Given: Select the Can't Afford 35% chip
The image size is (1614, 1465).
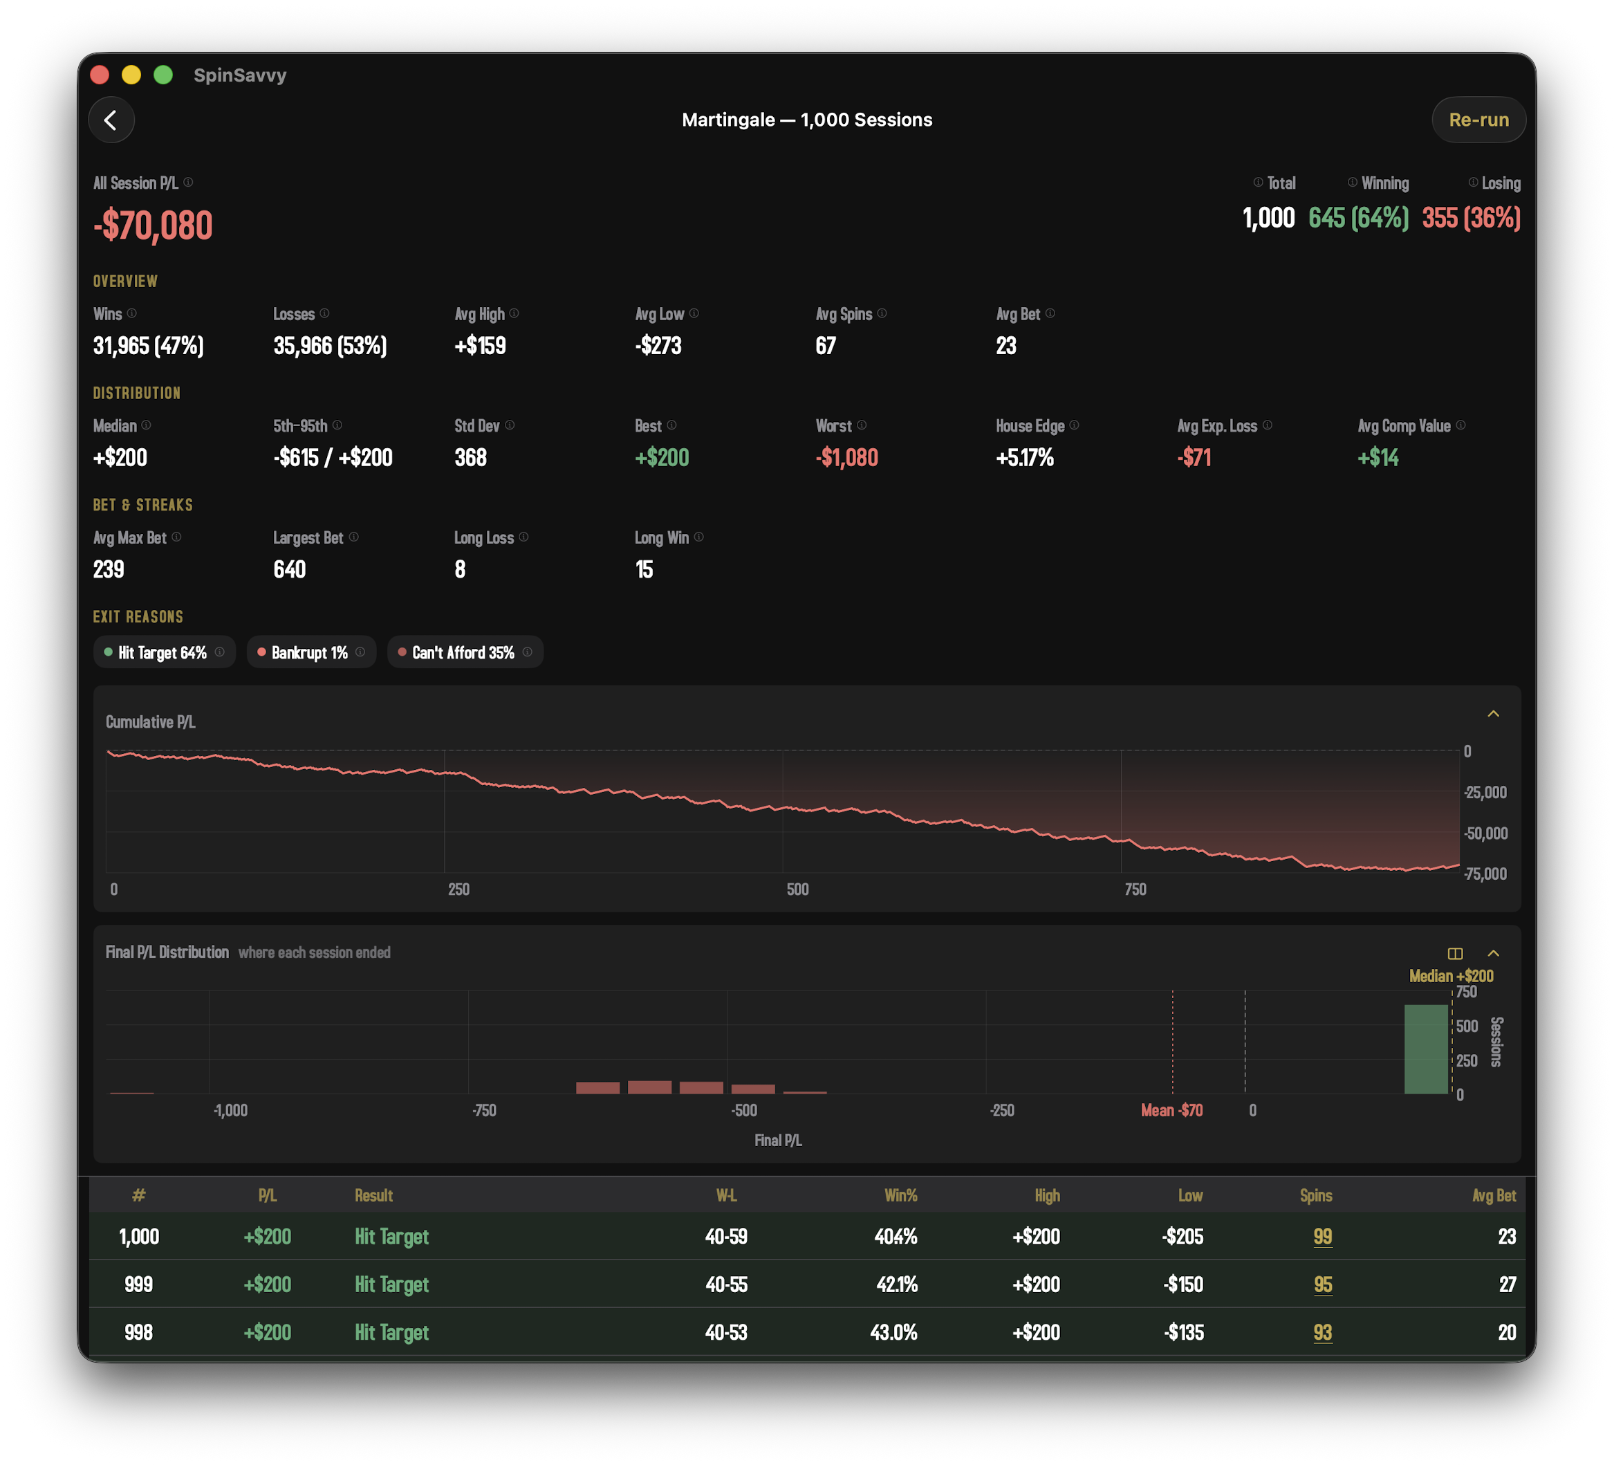Looking at the screenshot, I should [465, 652].
